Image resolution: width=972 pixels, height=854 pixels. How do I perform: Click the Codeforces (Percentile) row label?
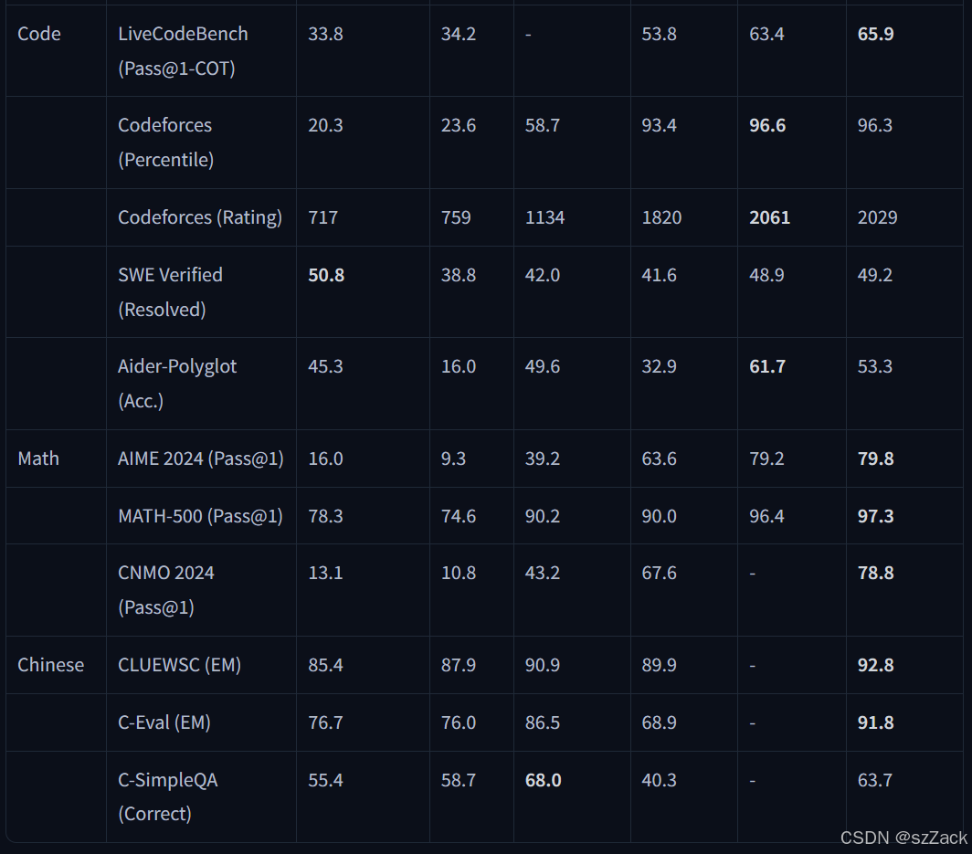(166, 142)
